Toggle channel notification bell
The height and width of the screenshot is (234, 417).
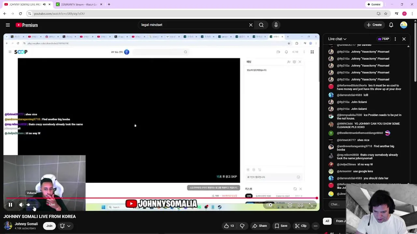click(x=62, y=226)
